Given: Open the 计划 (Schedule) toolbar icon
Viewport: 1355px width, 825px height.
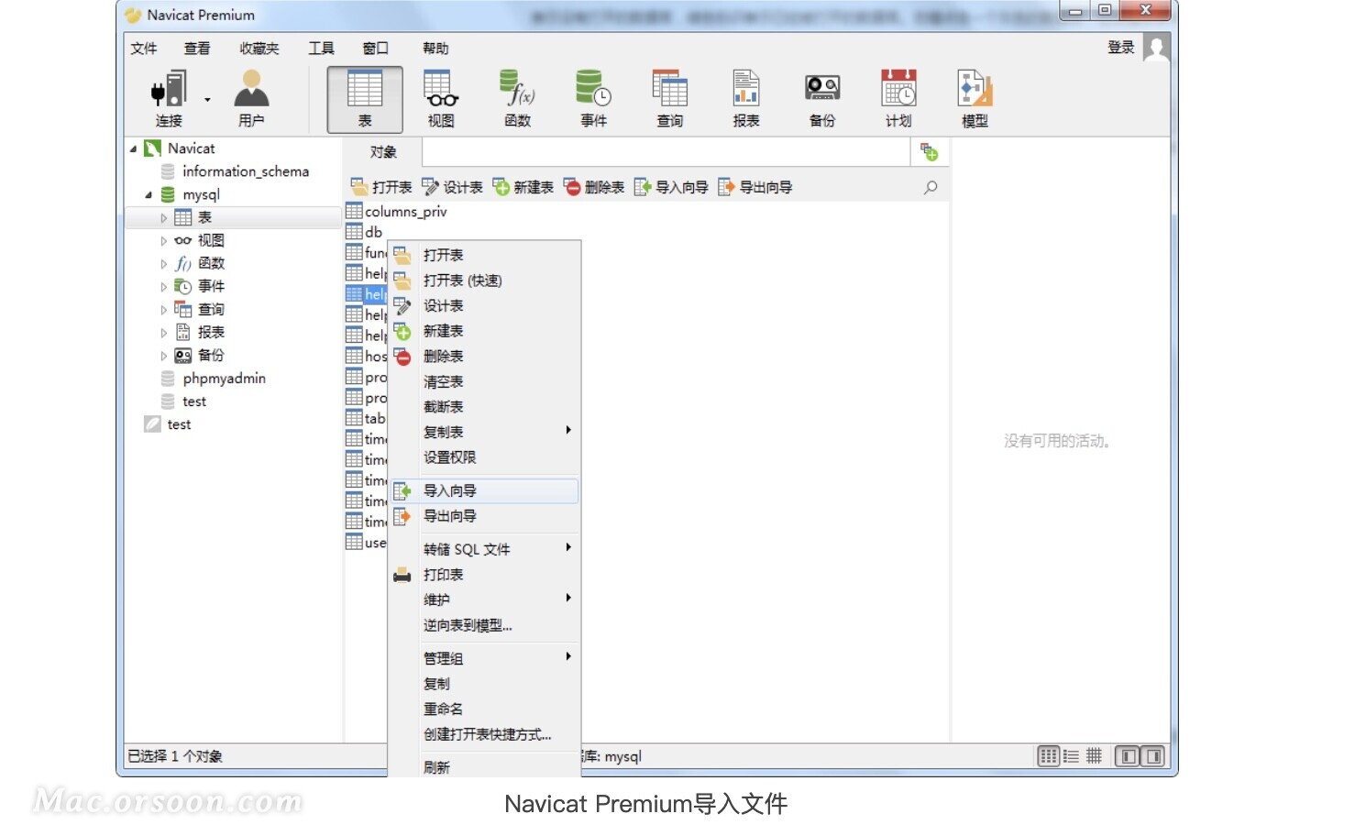Looking at the screenshot, I should point(898,98).
